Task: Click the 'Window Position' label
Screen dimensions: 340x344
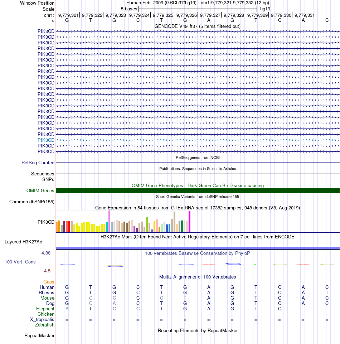Action: click(37, 3)
